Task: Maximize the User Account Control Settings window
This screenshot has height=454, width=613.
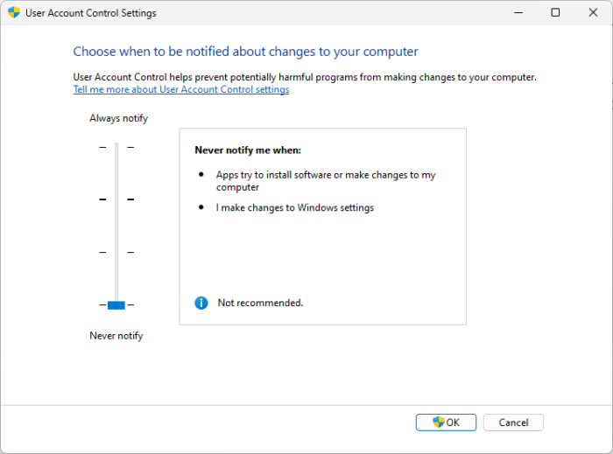Action: point(555,13)
